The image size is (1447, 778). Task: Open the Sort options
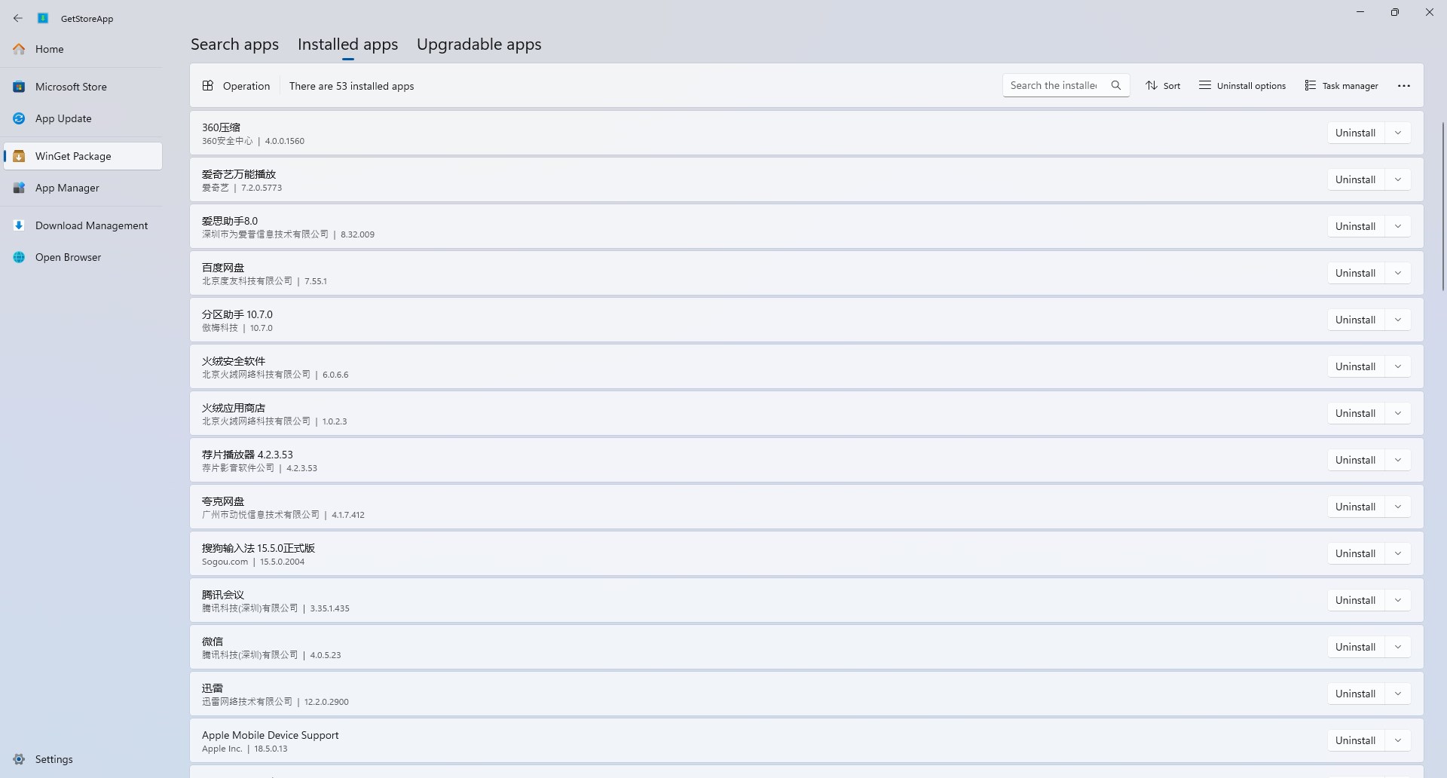tap(1163, 86)
